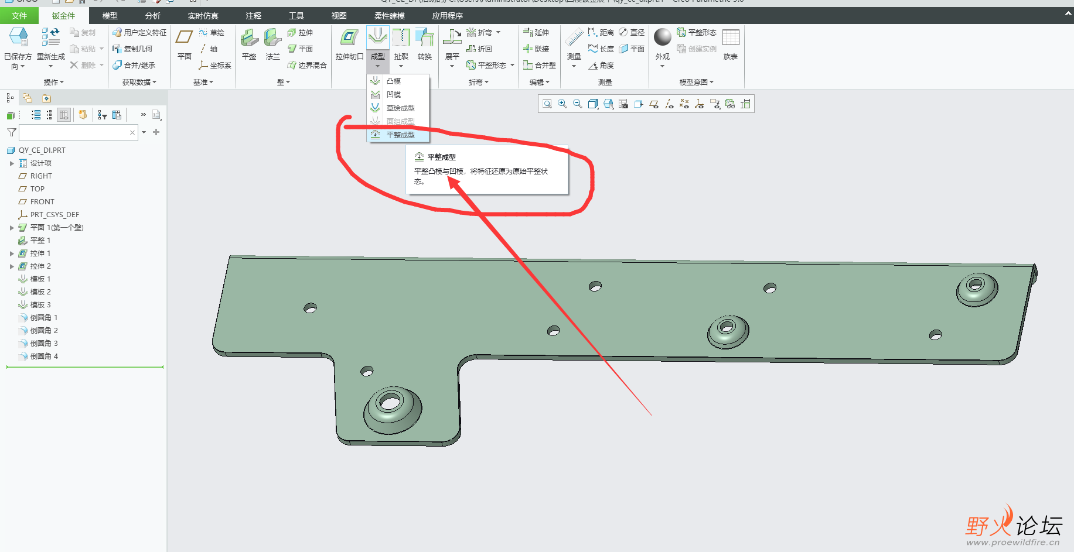This screenshot has height=552, width=1074.
Task: Click the 合并壁 merge walls tool
Action: pyautogui.click(x=540, y=66)
